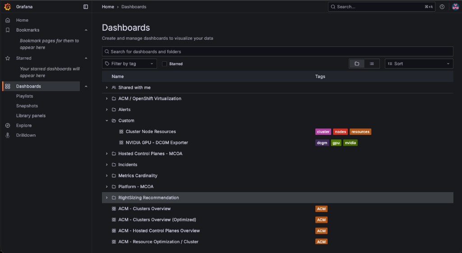Click the Drilldown icon in sidebar
This screenshot has height=253, width=462.
[x=8, y=135]
